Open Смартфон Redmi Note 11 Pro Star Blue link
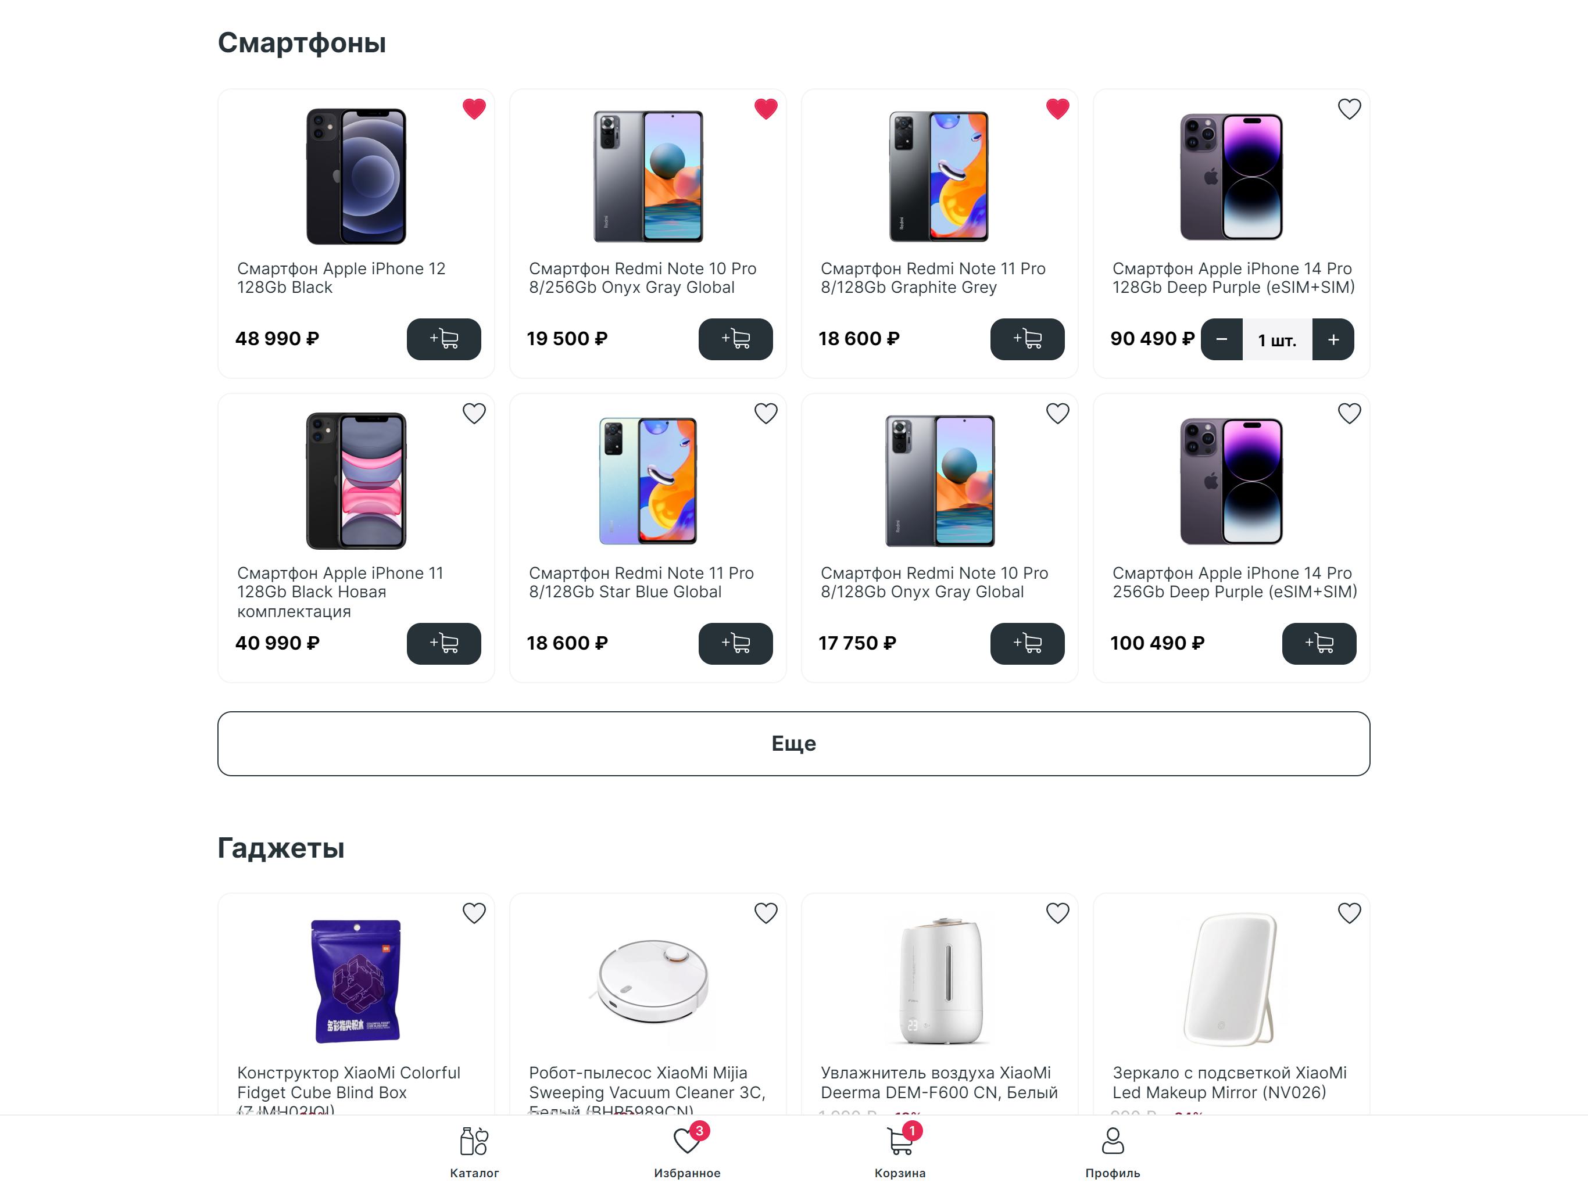 coord(641,582)
